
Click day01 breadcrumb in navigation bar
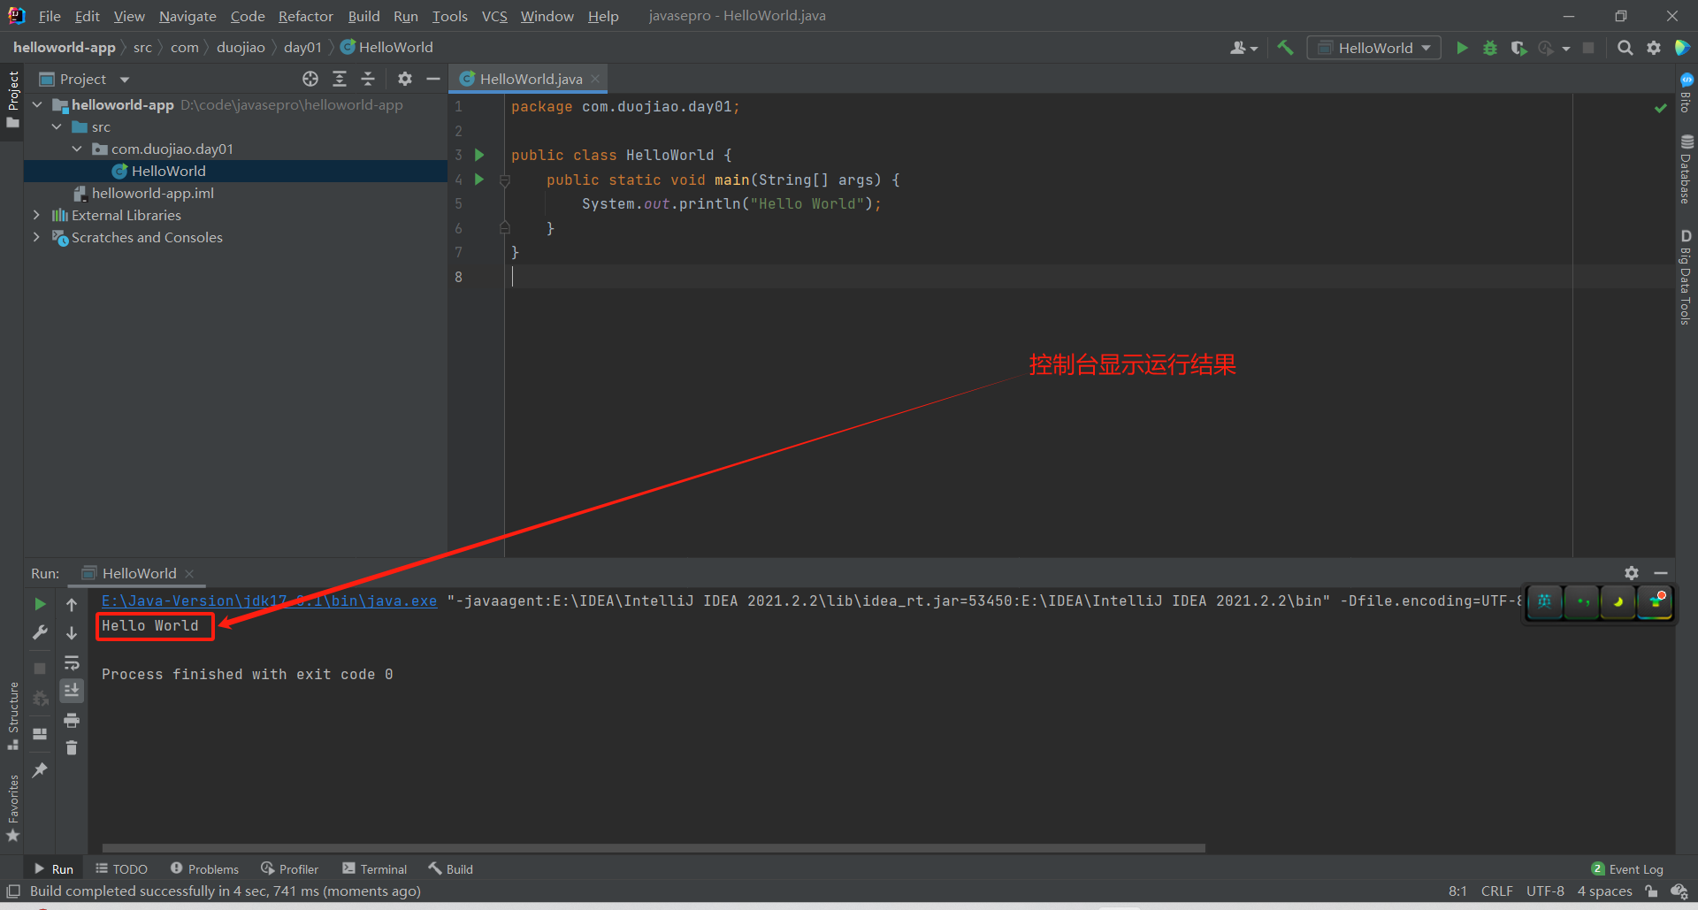pos(302,48)
